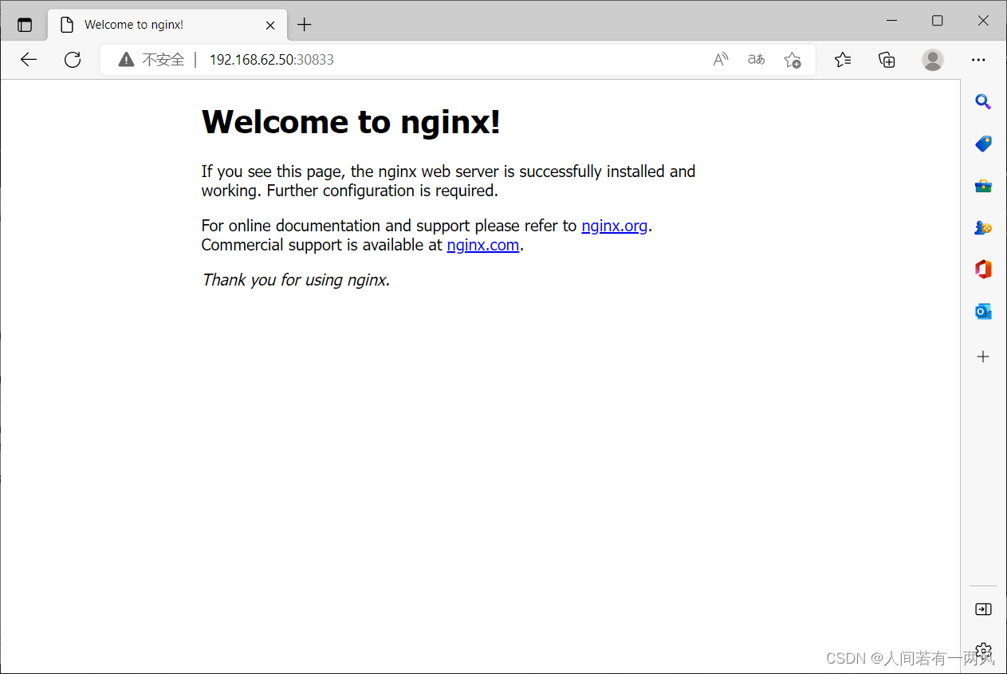Follow the nginx.org link
Image resolution: width=1007 pixels, height=674 pixels.
(x=615, y=226)
